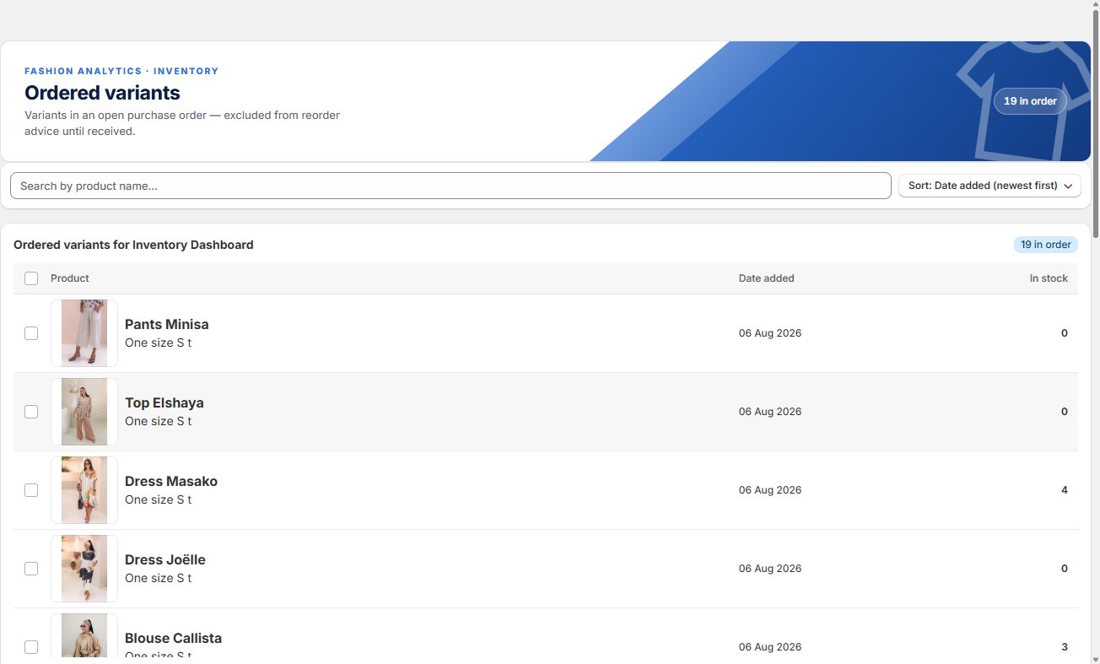1100x664 pixels.
Task: Check the Dress Joëlle row checkbox
Action: tap(31, 569)
